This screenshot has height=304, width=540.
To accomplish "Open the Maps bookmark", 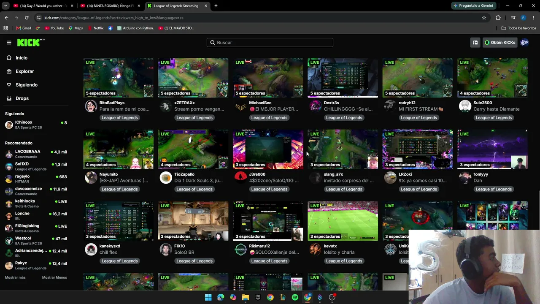I will coord(76,28).
